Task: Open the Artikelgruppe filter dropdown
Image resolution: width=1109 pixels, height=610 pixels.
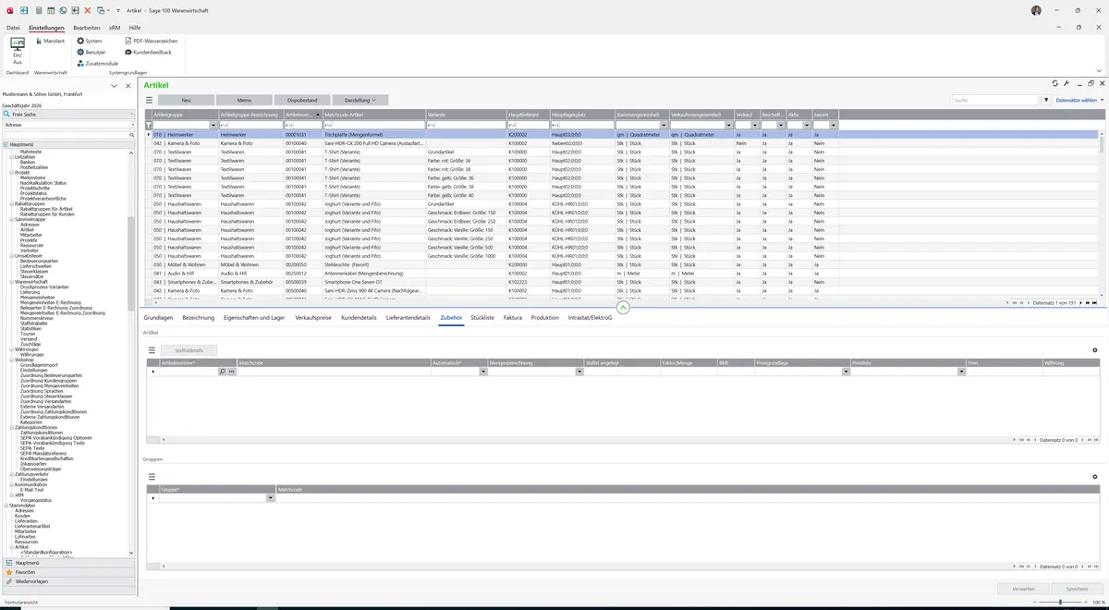Action: pyautogui.click(x=213, y=125)
